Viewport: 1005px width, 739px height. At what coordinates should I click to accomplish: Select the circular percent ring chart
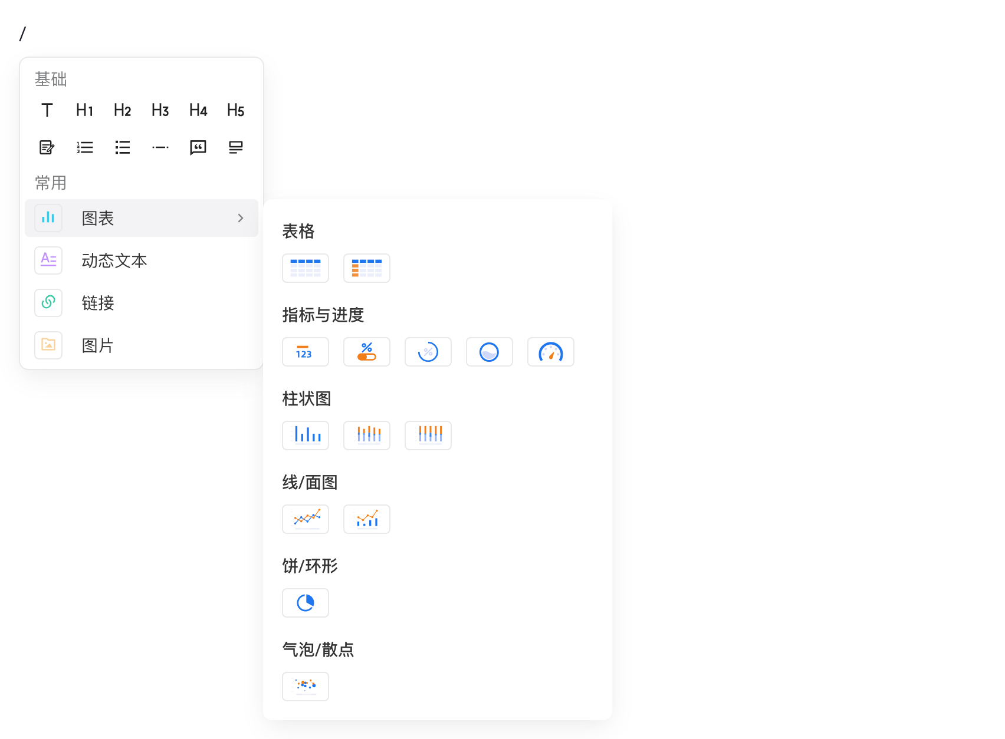428,352
